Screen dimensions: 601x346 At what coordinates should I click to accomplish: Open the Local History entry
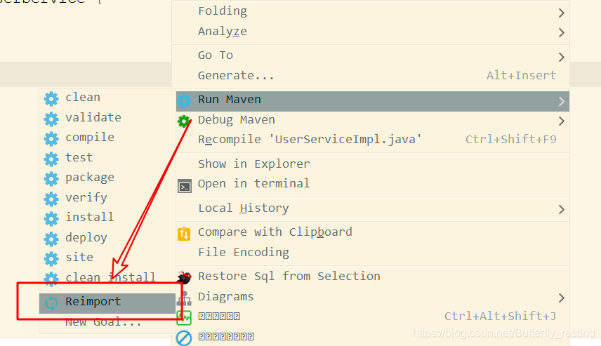[373, 209]
